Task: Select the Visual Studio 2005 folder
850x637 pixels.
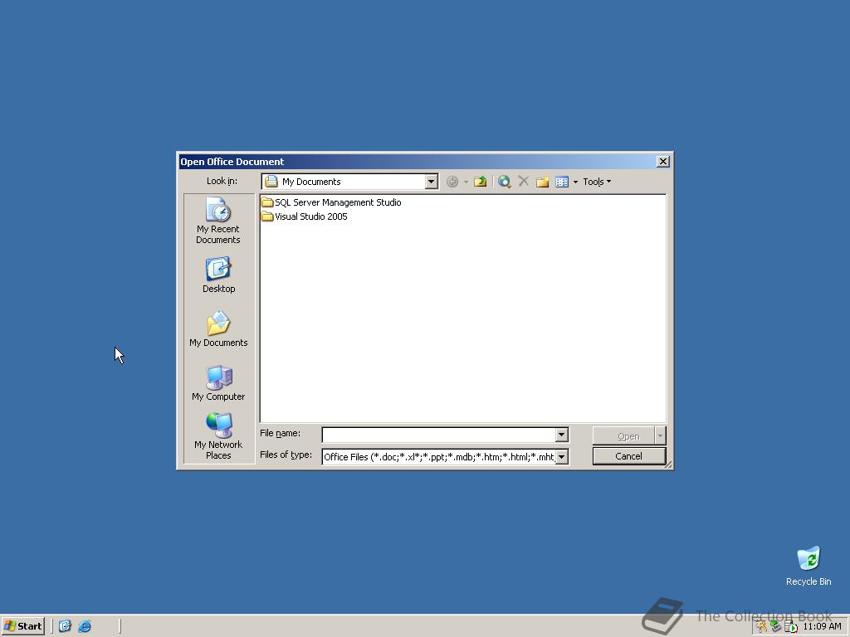Action: [x=304, y=216]
